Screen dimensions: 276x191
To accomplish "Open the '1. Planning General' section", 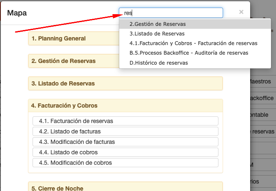I will click(x=59, y=38).
